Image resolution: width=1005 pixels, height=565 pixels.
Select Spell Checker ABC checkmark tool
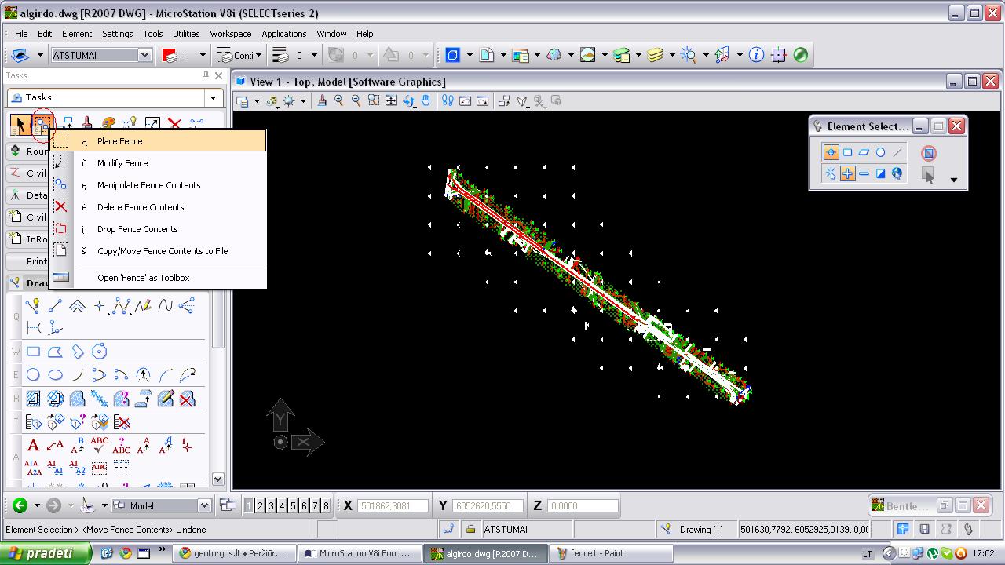[99, 446]
